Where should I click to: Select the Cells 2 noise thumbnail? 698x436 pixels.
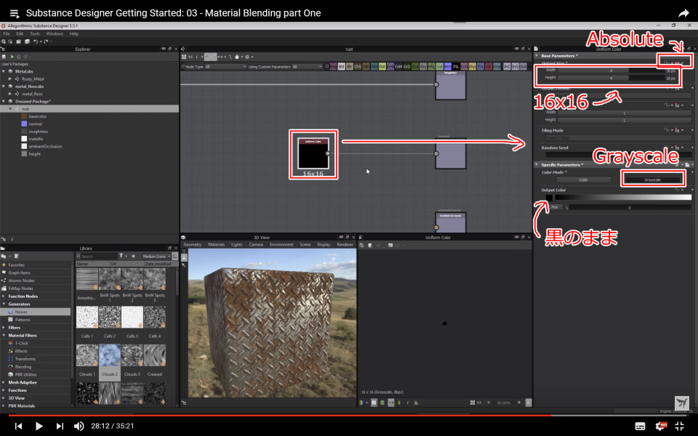click(x=110, y=318)
